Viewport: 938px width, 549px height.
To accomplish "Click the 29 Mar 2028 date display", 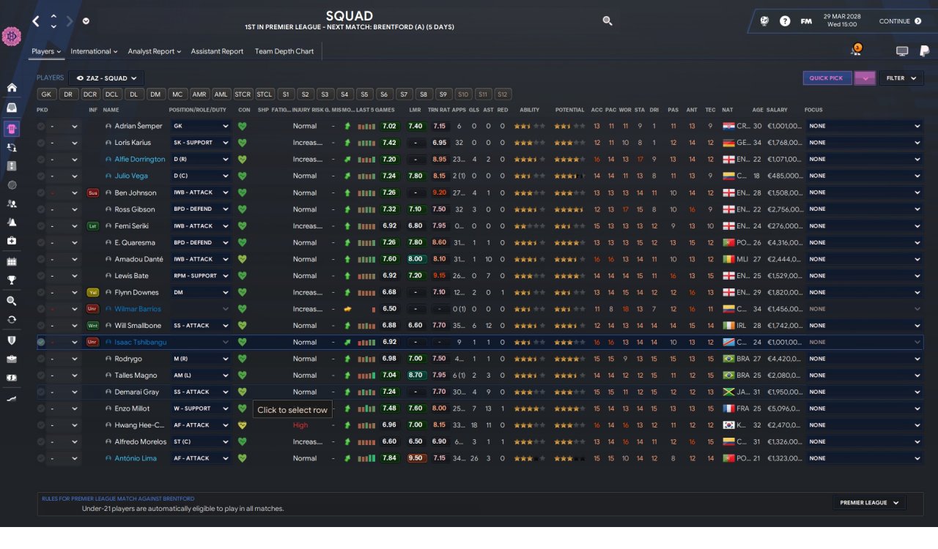I will pyautogui.click(x=842, y=16).
